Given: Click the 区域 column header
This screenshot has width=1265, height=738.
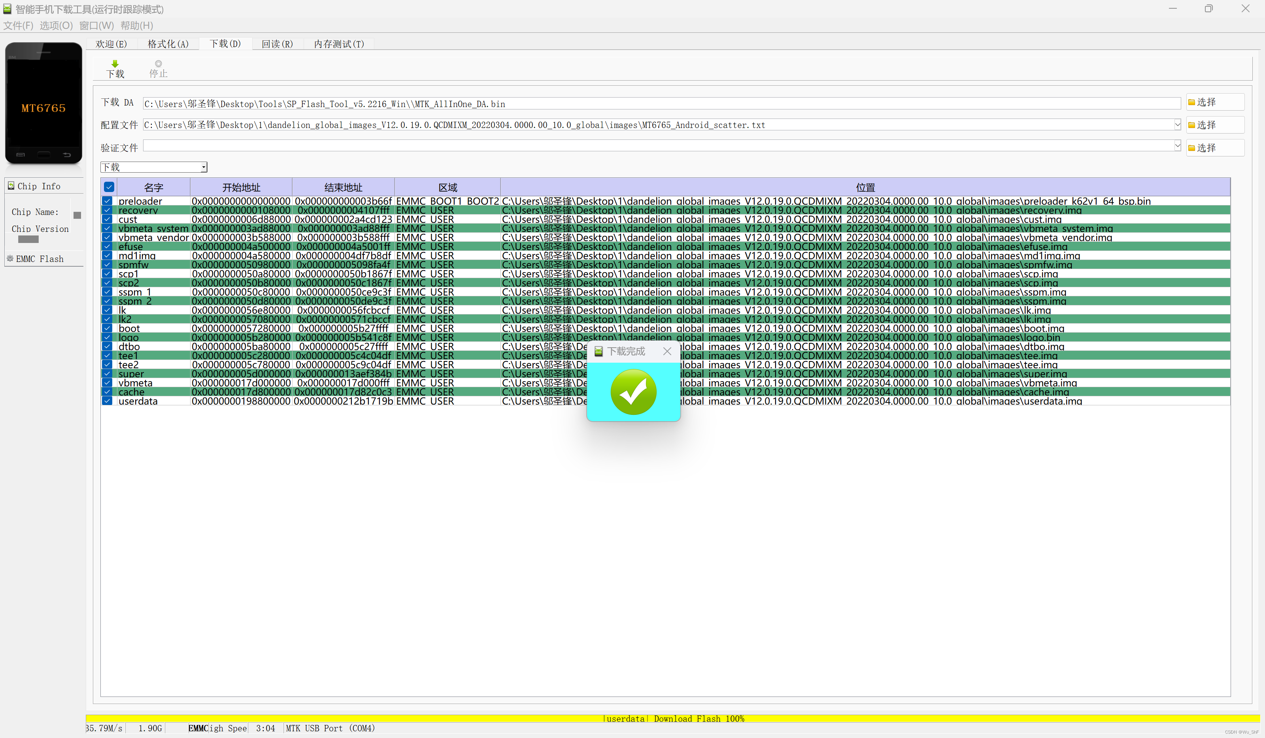Looking at the screenshot, I should [447, 187].
